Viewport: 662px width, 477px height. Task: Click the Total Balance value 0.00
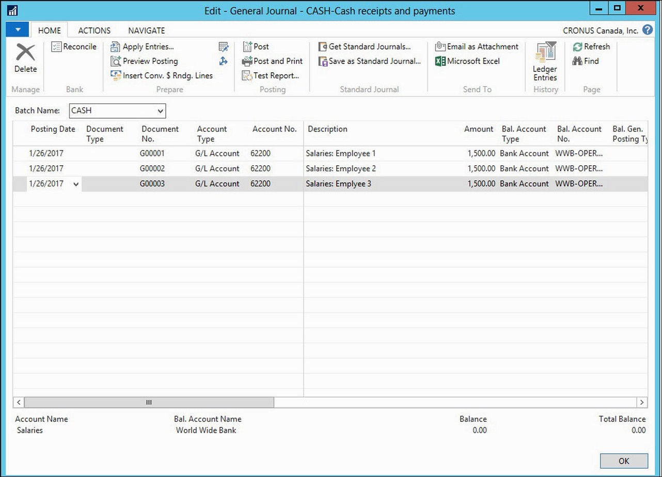[638, 430]
